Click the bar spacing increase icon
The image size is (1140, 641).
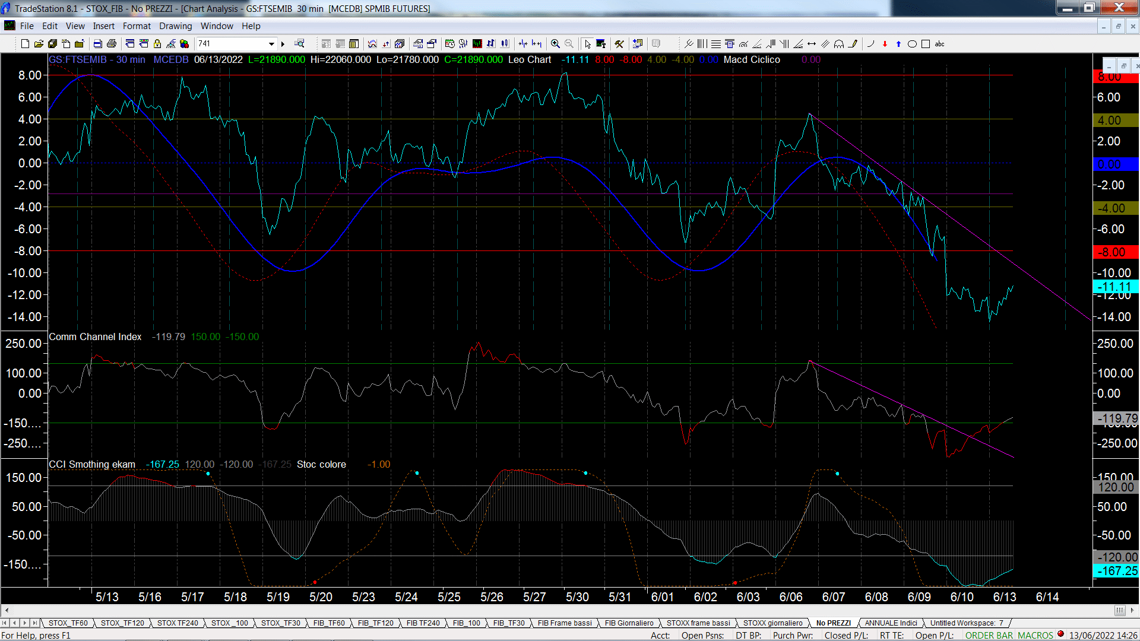pyautogui.click(x=537, y=43)
